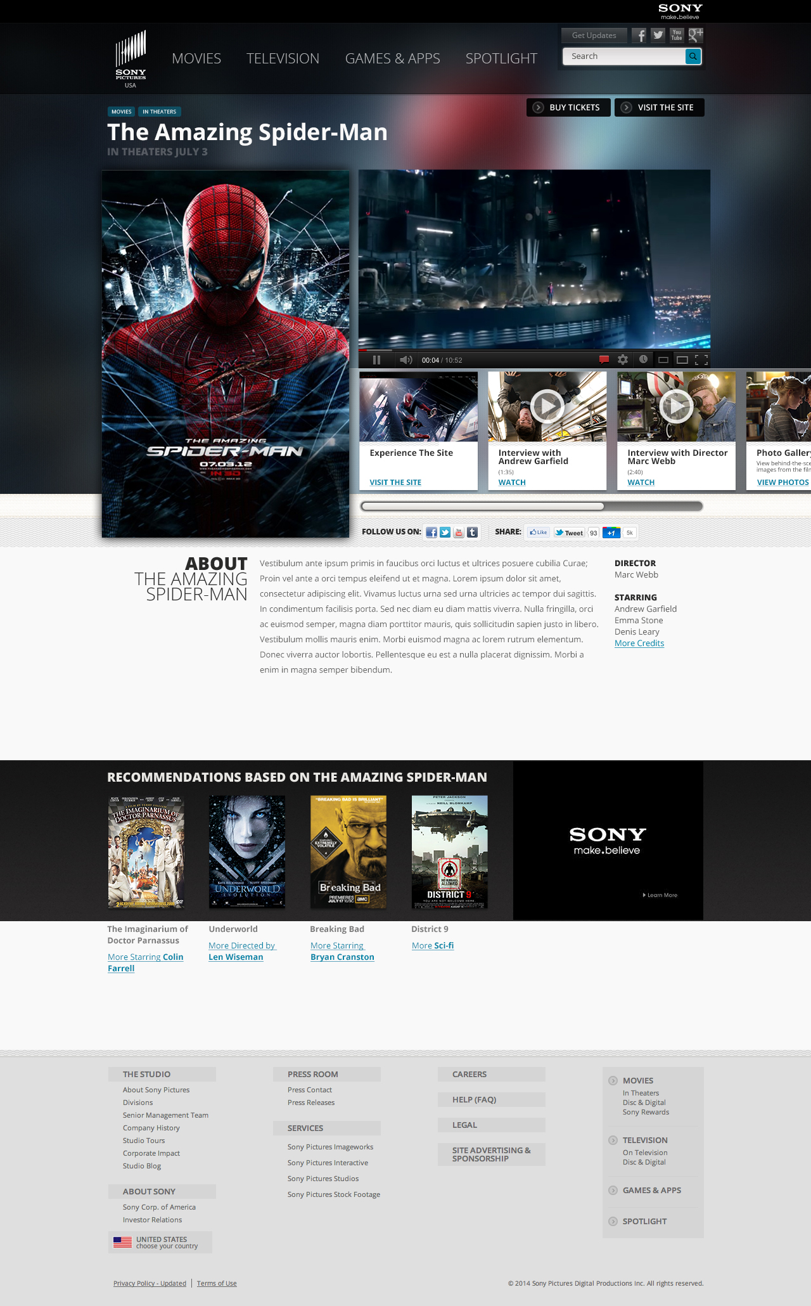Click the VISIT THE SITE top button

[659, 107]
